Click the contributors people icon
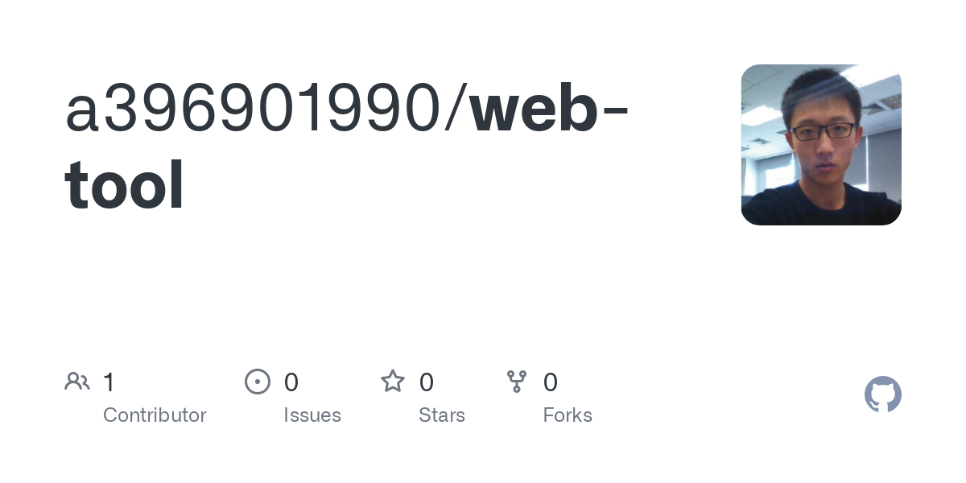This screenshot has height=483, width=966. click(x=77, y=382)
